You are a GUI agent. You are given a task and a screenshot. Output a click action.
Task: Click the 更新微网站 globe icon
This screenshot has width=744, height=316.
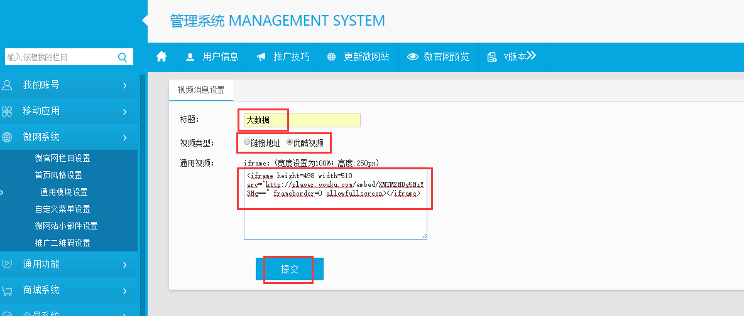pyautogui.click(x=331, y=57)
